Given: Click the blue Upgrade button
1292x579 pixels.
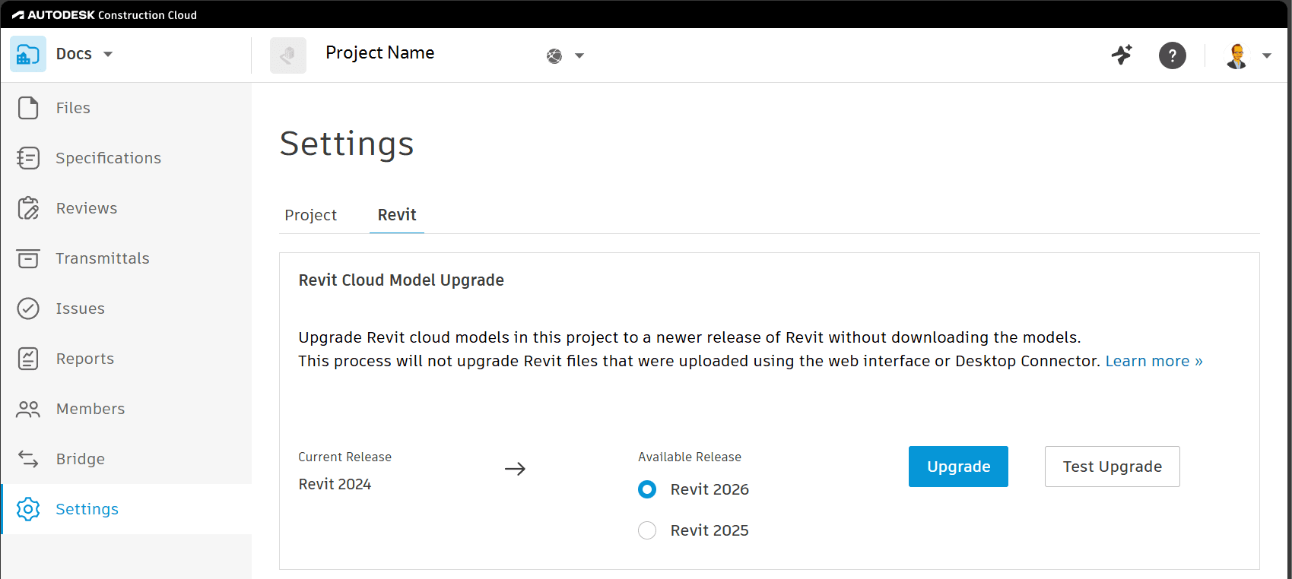Looking at the screenshot, I should (958, 467).
